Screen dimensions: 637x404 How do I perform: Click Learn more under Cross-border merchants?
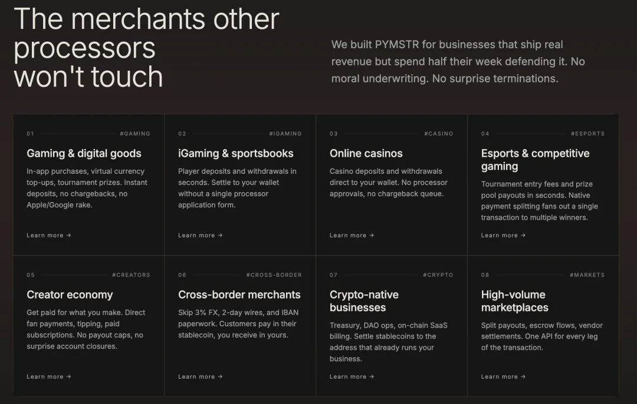(x=201, y=376)
